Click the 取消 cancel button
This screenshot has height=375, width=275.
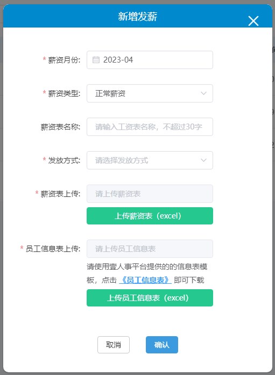[114, 345]
